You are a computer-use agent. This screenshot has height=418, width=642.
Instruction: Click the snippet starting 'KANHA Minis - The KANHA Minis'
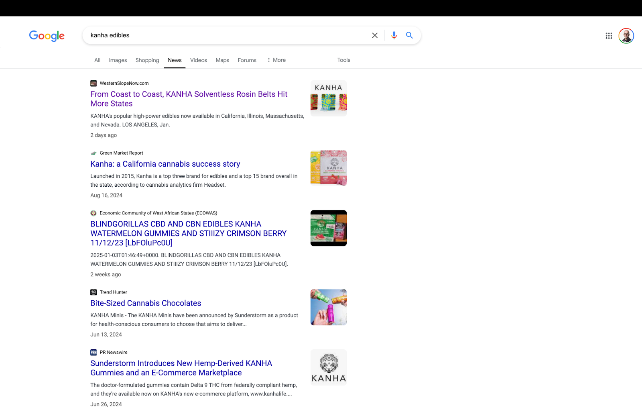tap(194, 320)
